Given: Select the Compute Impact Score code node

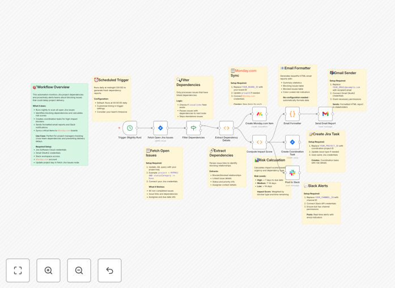Looking at the screenshot, I should click(x=260, y=142).
